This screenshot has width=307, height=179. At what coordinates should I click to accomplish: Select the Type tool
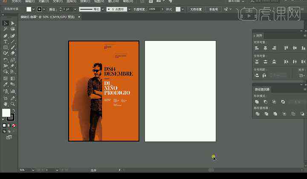tap(6, 42)
